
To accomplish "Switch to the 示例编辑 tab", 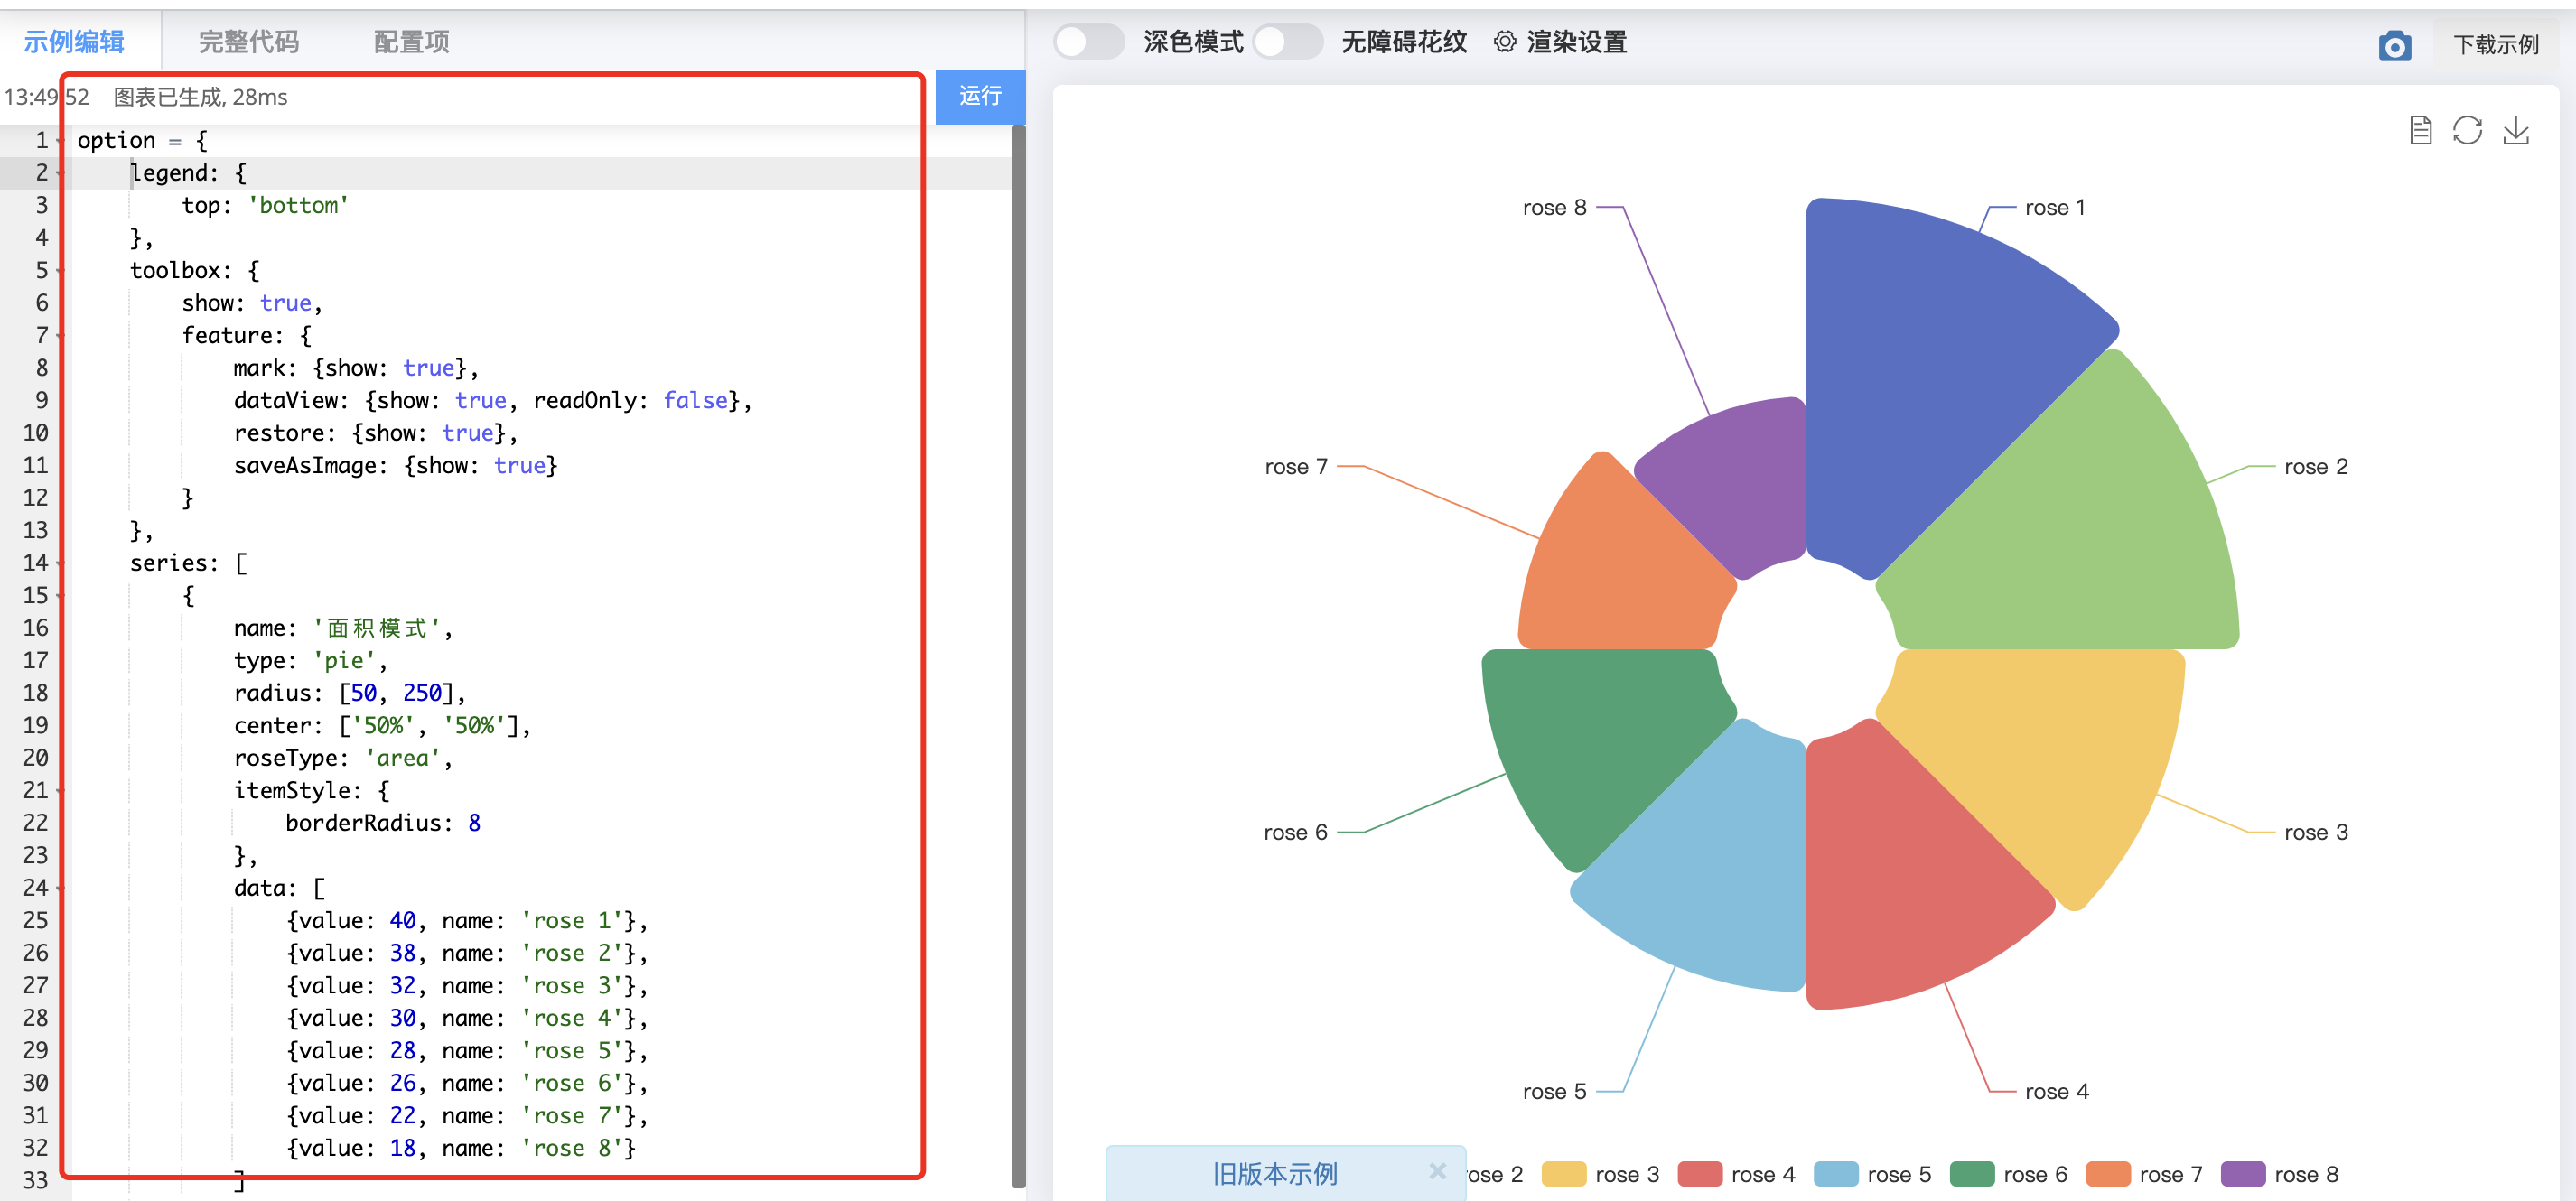I will pos(75,42).
